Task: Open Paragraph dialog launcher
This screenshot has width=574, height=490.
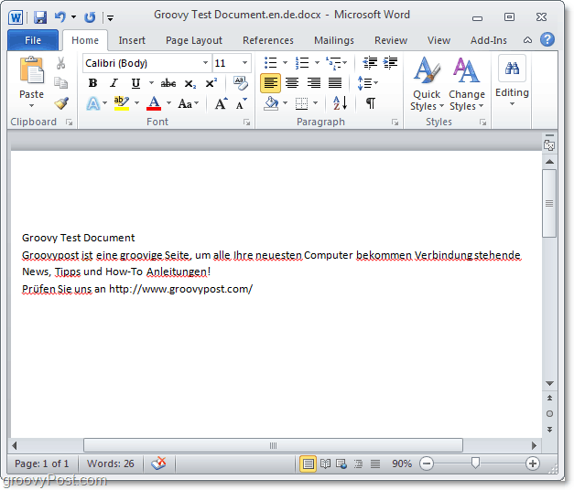Action: coord(395,122)
